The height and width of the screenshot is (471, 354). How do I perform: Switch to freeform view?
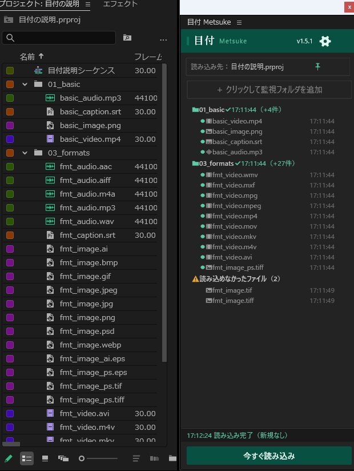[63, 458]
